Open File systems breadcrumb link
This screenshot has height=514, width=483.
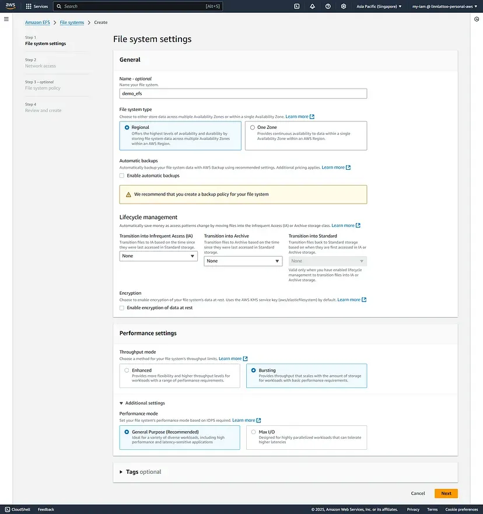pos(72,22)
